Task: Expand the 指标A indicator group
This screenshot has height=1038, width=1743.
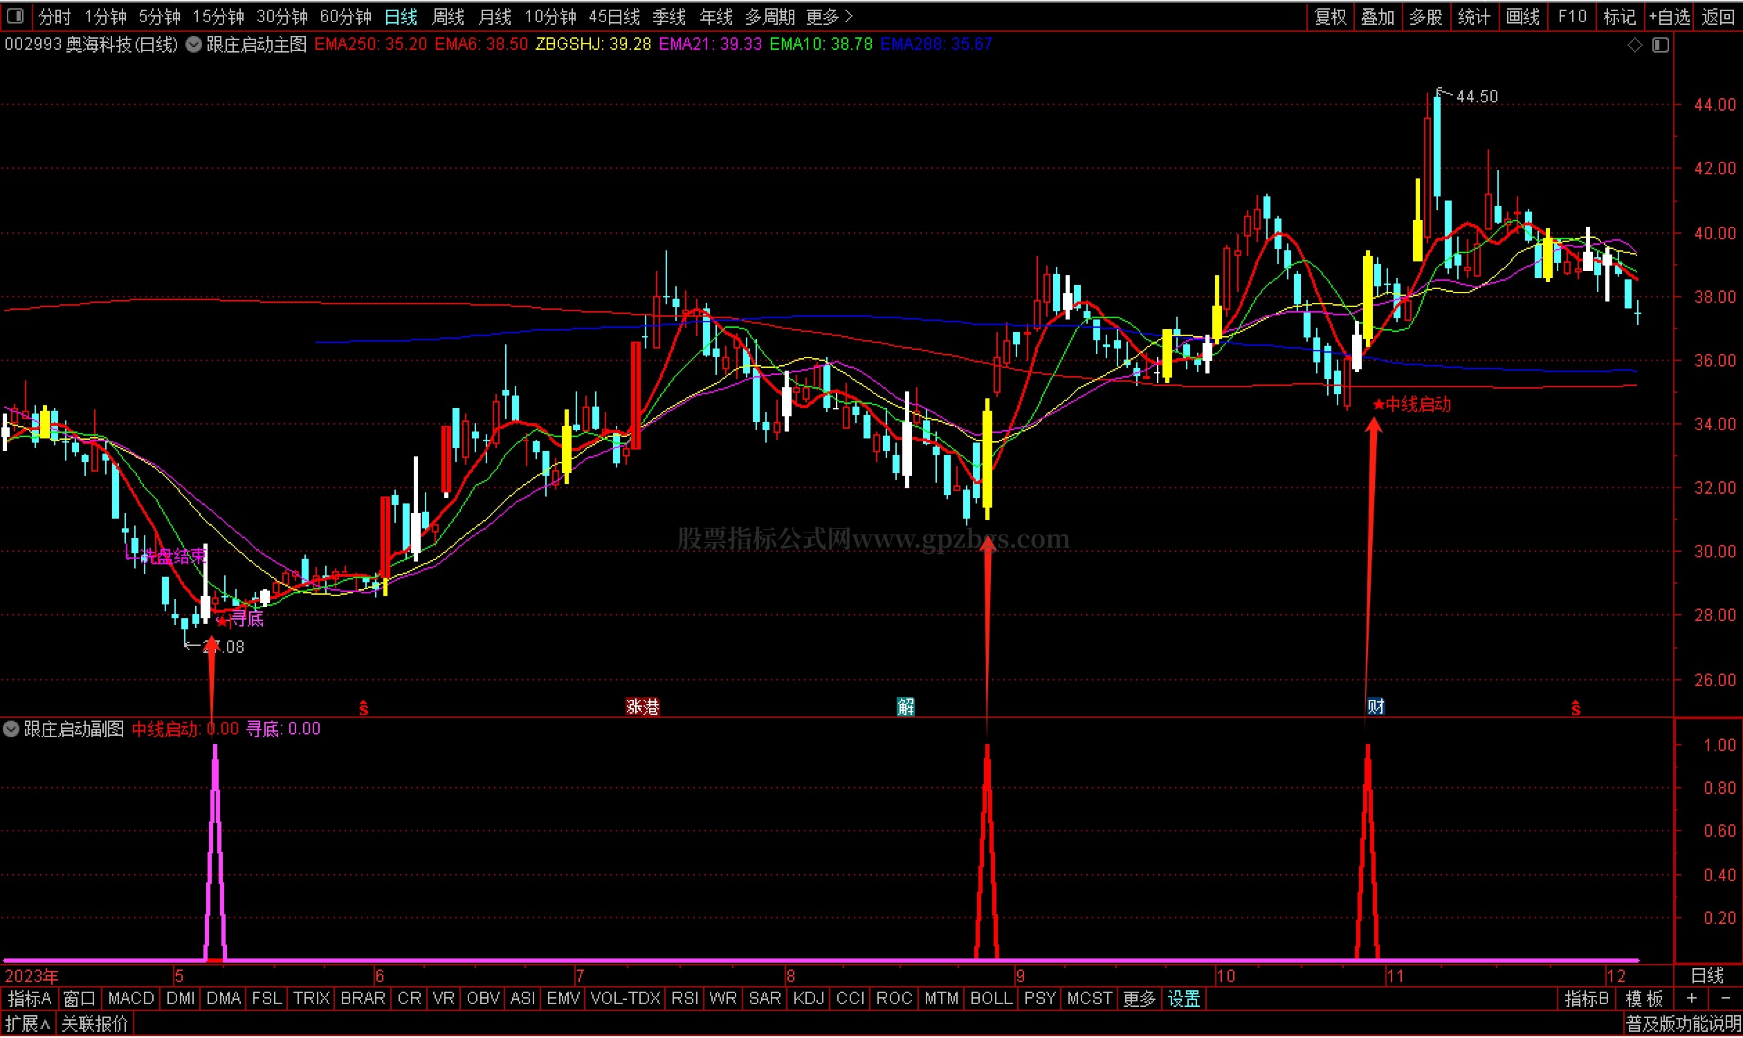Action: tap(29, 999)
